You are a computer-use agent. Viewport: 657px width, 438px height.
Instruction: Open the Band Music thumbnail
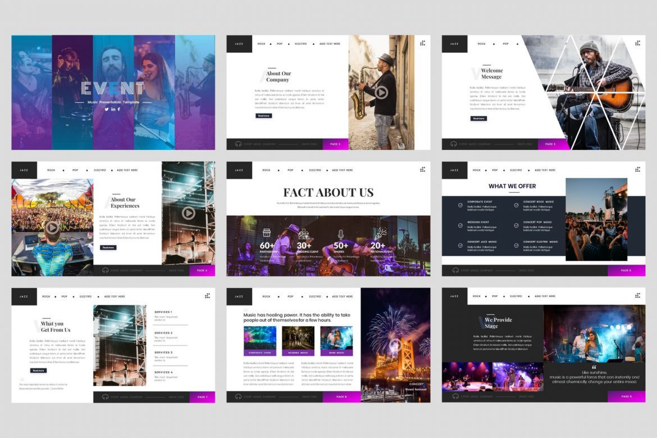coord(336,341)
